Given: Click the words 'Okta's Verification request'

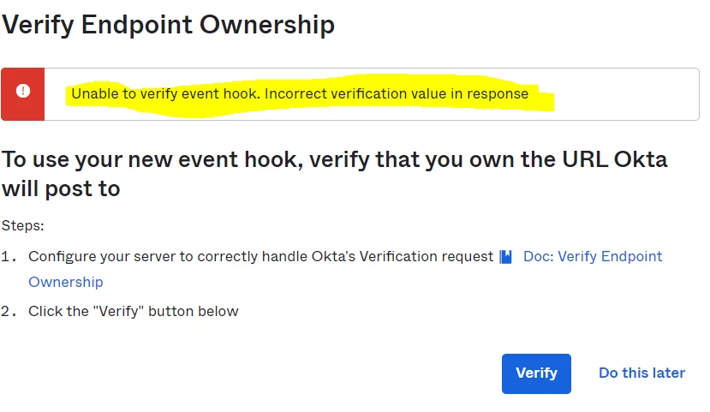Looking at the screenshot, I should (402, 257).
